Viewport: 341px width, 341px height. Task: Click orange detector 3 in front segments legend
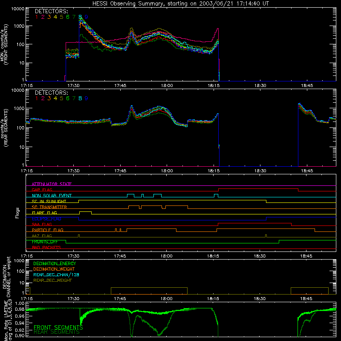[x=49, y=17]
